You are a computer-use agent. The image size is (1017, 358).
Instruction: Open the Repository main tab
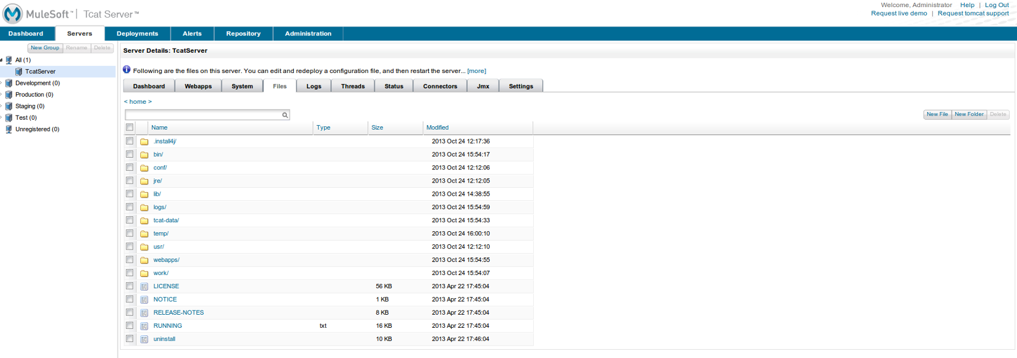(243, 34)
